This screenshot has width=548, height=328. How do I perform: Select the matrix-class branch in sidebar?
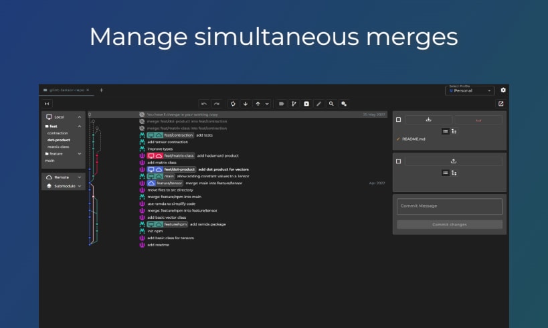pyautogui.click(x=58, y=147)
